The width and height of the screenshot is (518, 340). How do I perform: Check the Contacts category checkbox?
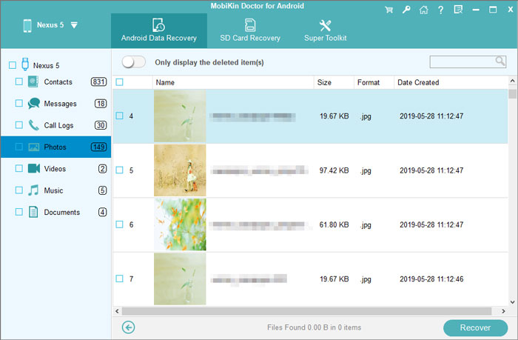pos(19,81)
